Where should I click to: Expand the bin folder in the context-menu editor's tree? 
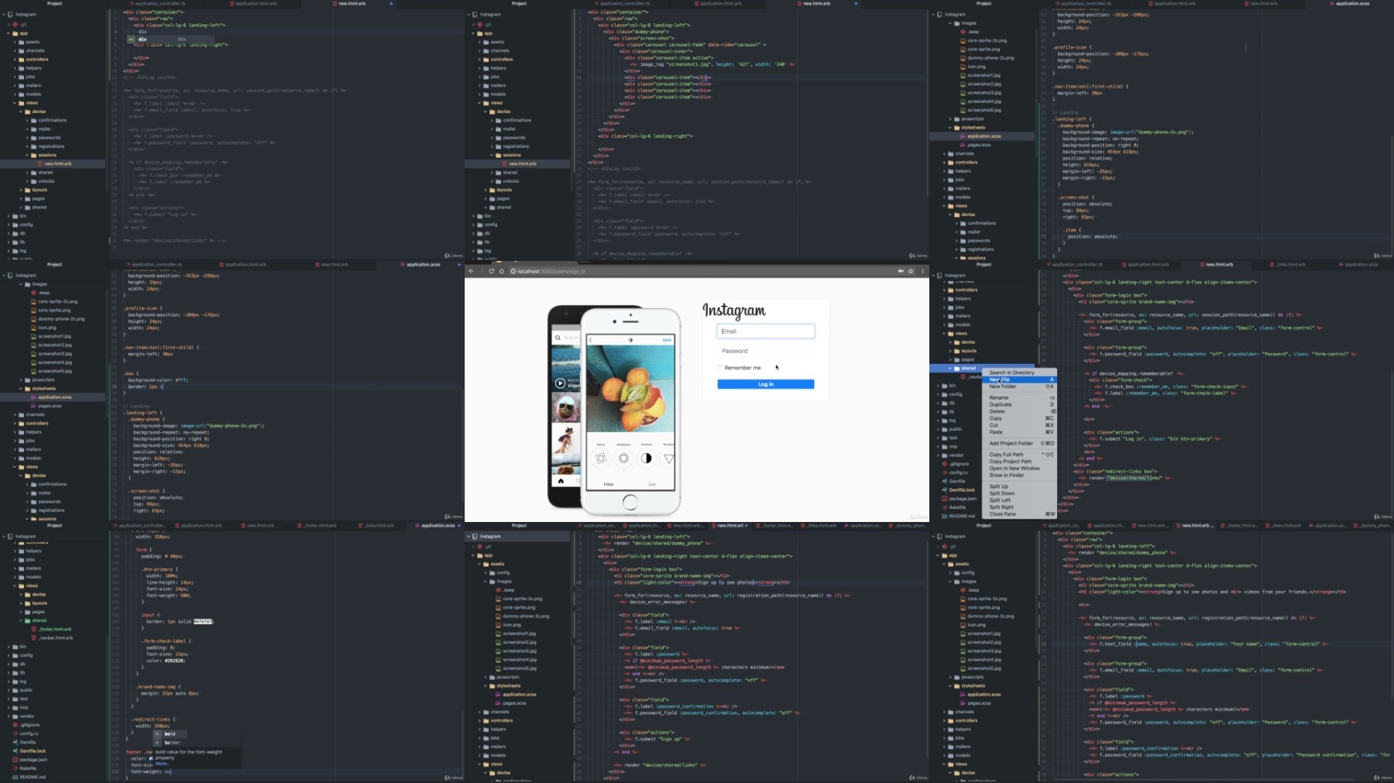tap(939, 386)
